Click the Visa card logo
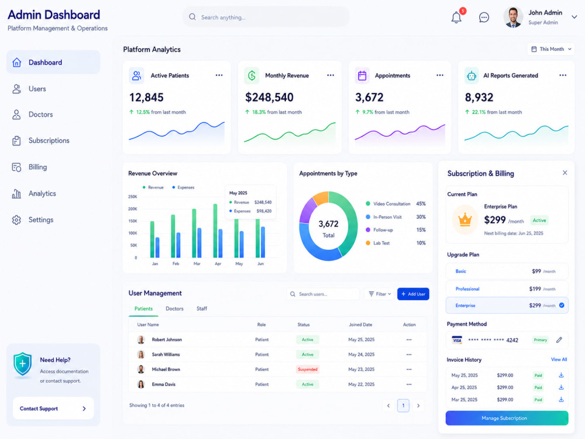This screenshot has width=585, height=439. (457, 340)
